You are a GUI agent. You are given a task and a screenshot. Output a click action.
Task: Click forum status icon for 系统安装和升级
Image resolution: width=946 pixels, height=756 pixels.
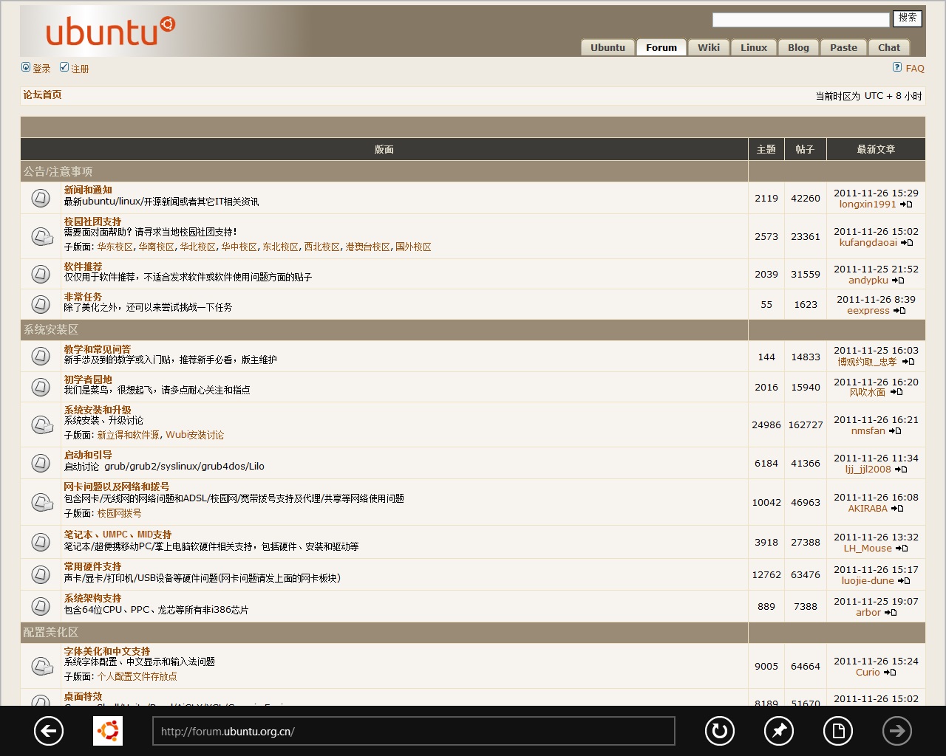42,425
